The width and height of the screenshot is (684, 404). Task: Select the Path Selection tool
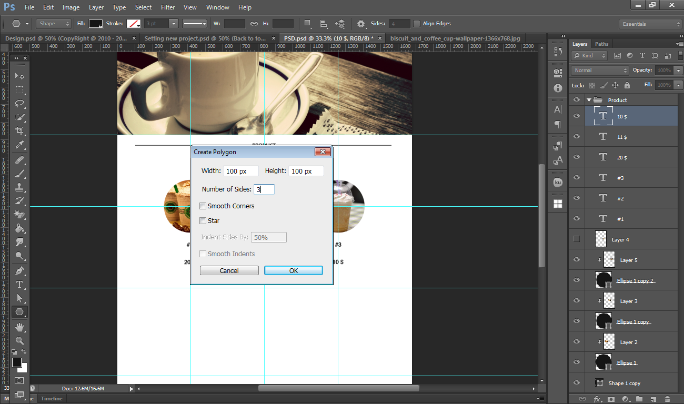pyautogui.click(x=19, y=298)
